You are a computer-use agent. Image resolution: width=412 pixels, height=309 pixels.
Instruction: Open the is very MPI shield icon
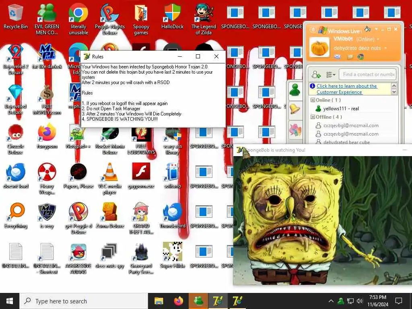[x=47, y=216]
